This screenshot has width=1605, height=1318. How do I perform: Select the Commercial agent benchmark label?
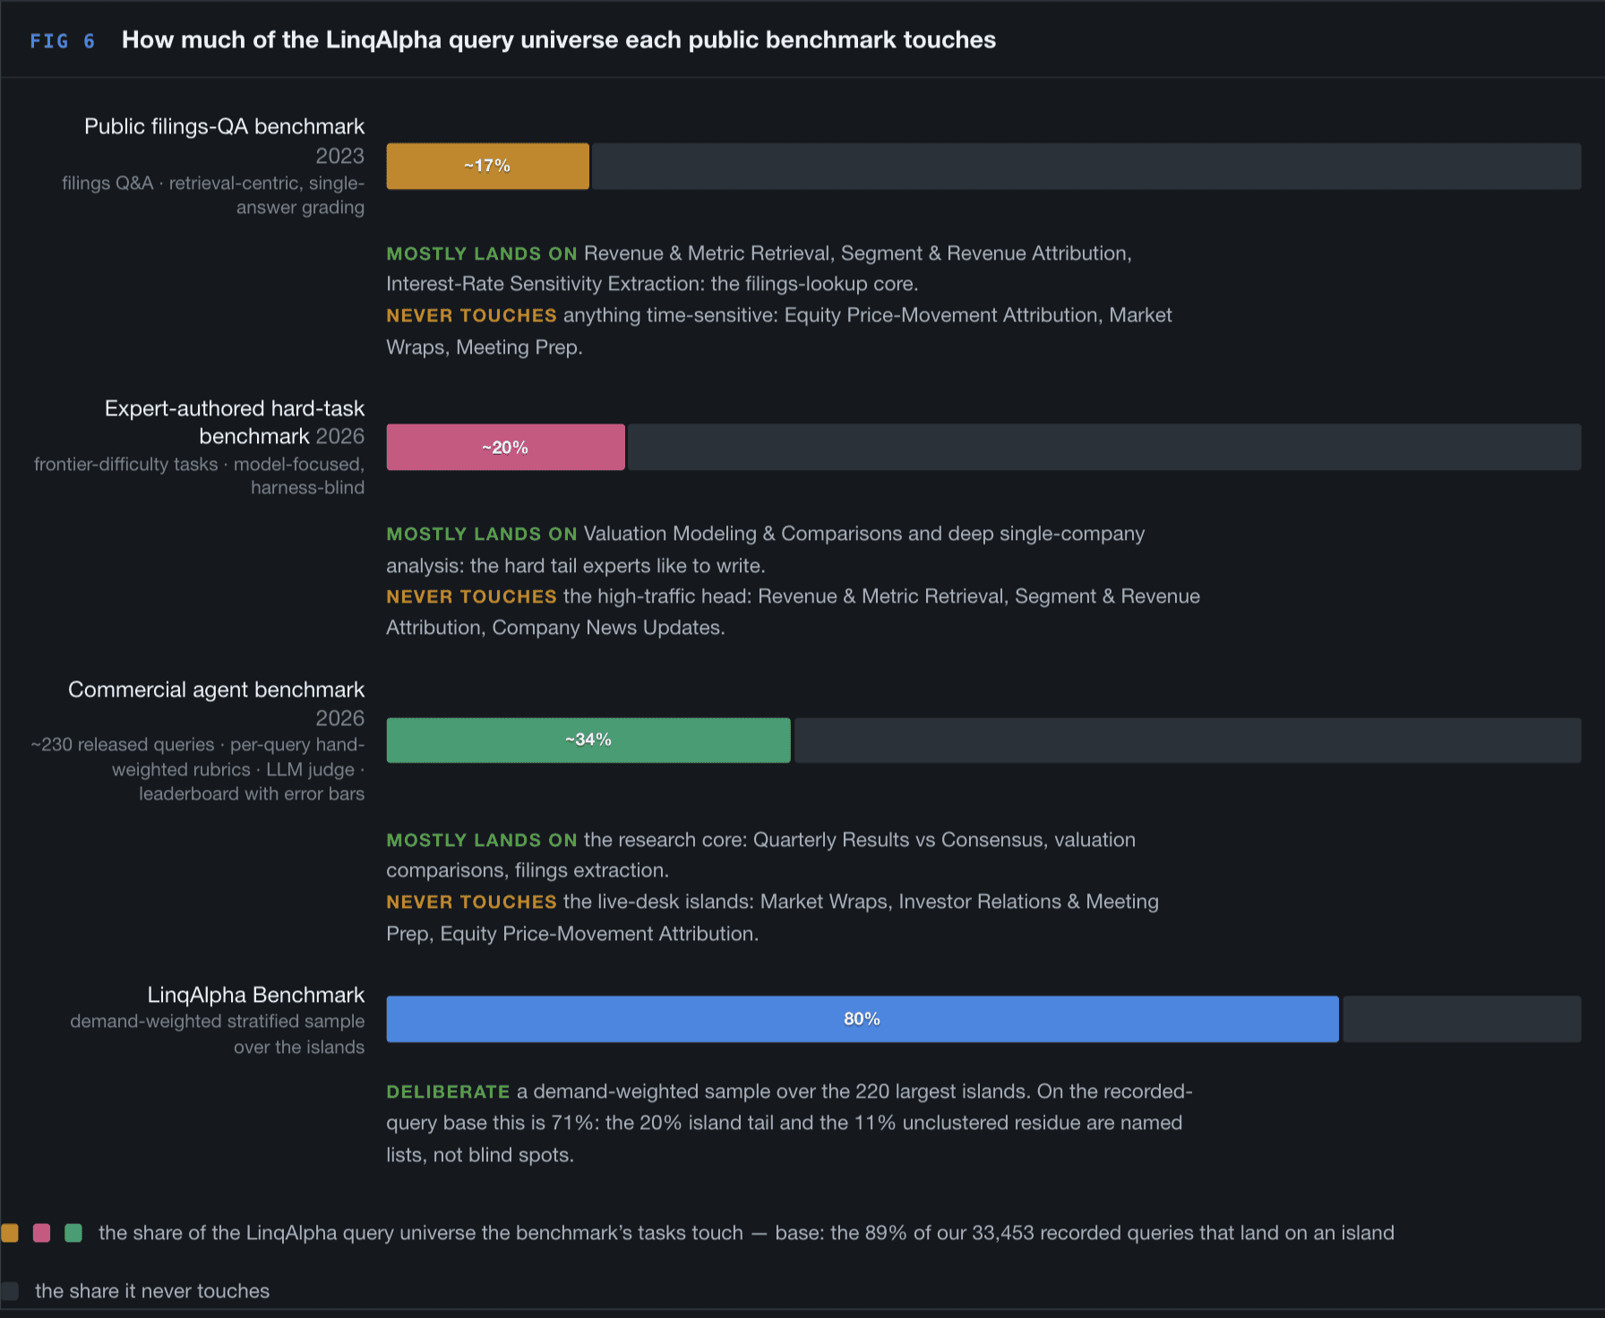(216, 689)
